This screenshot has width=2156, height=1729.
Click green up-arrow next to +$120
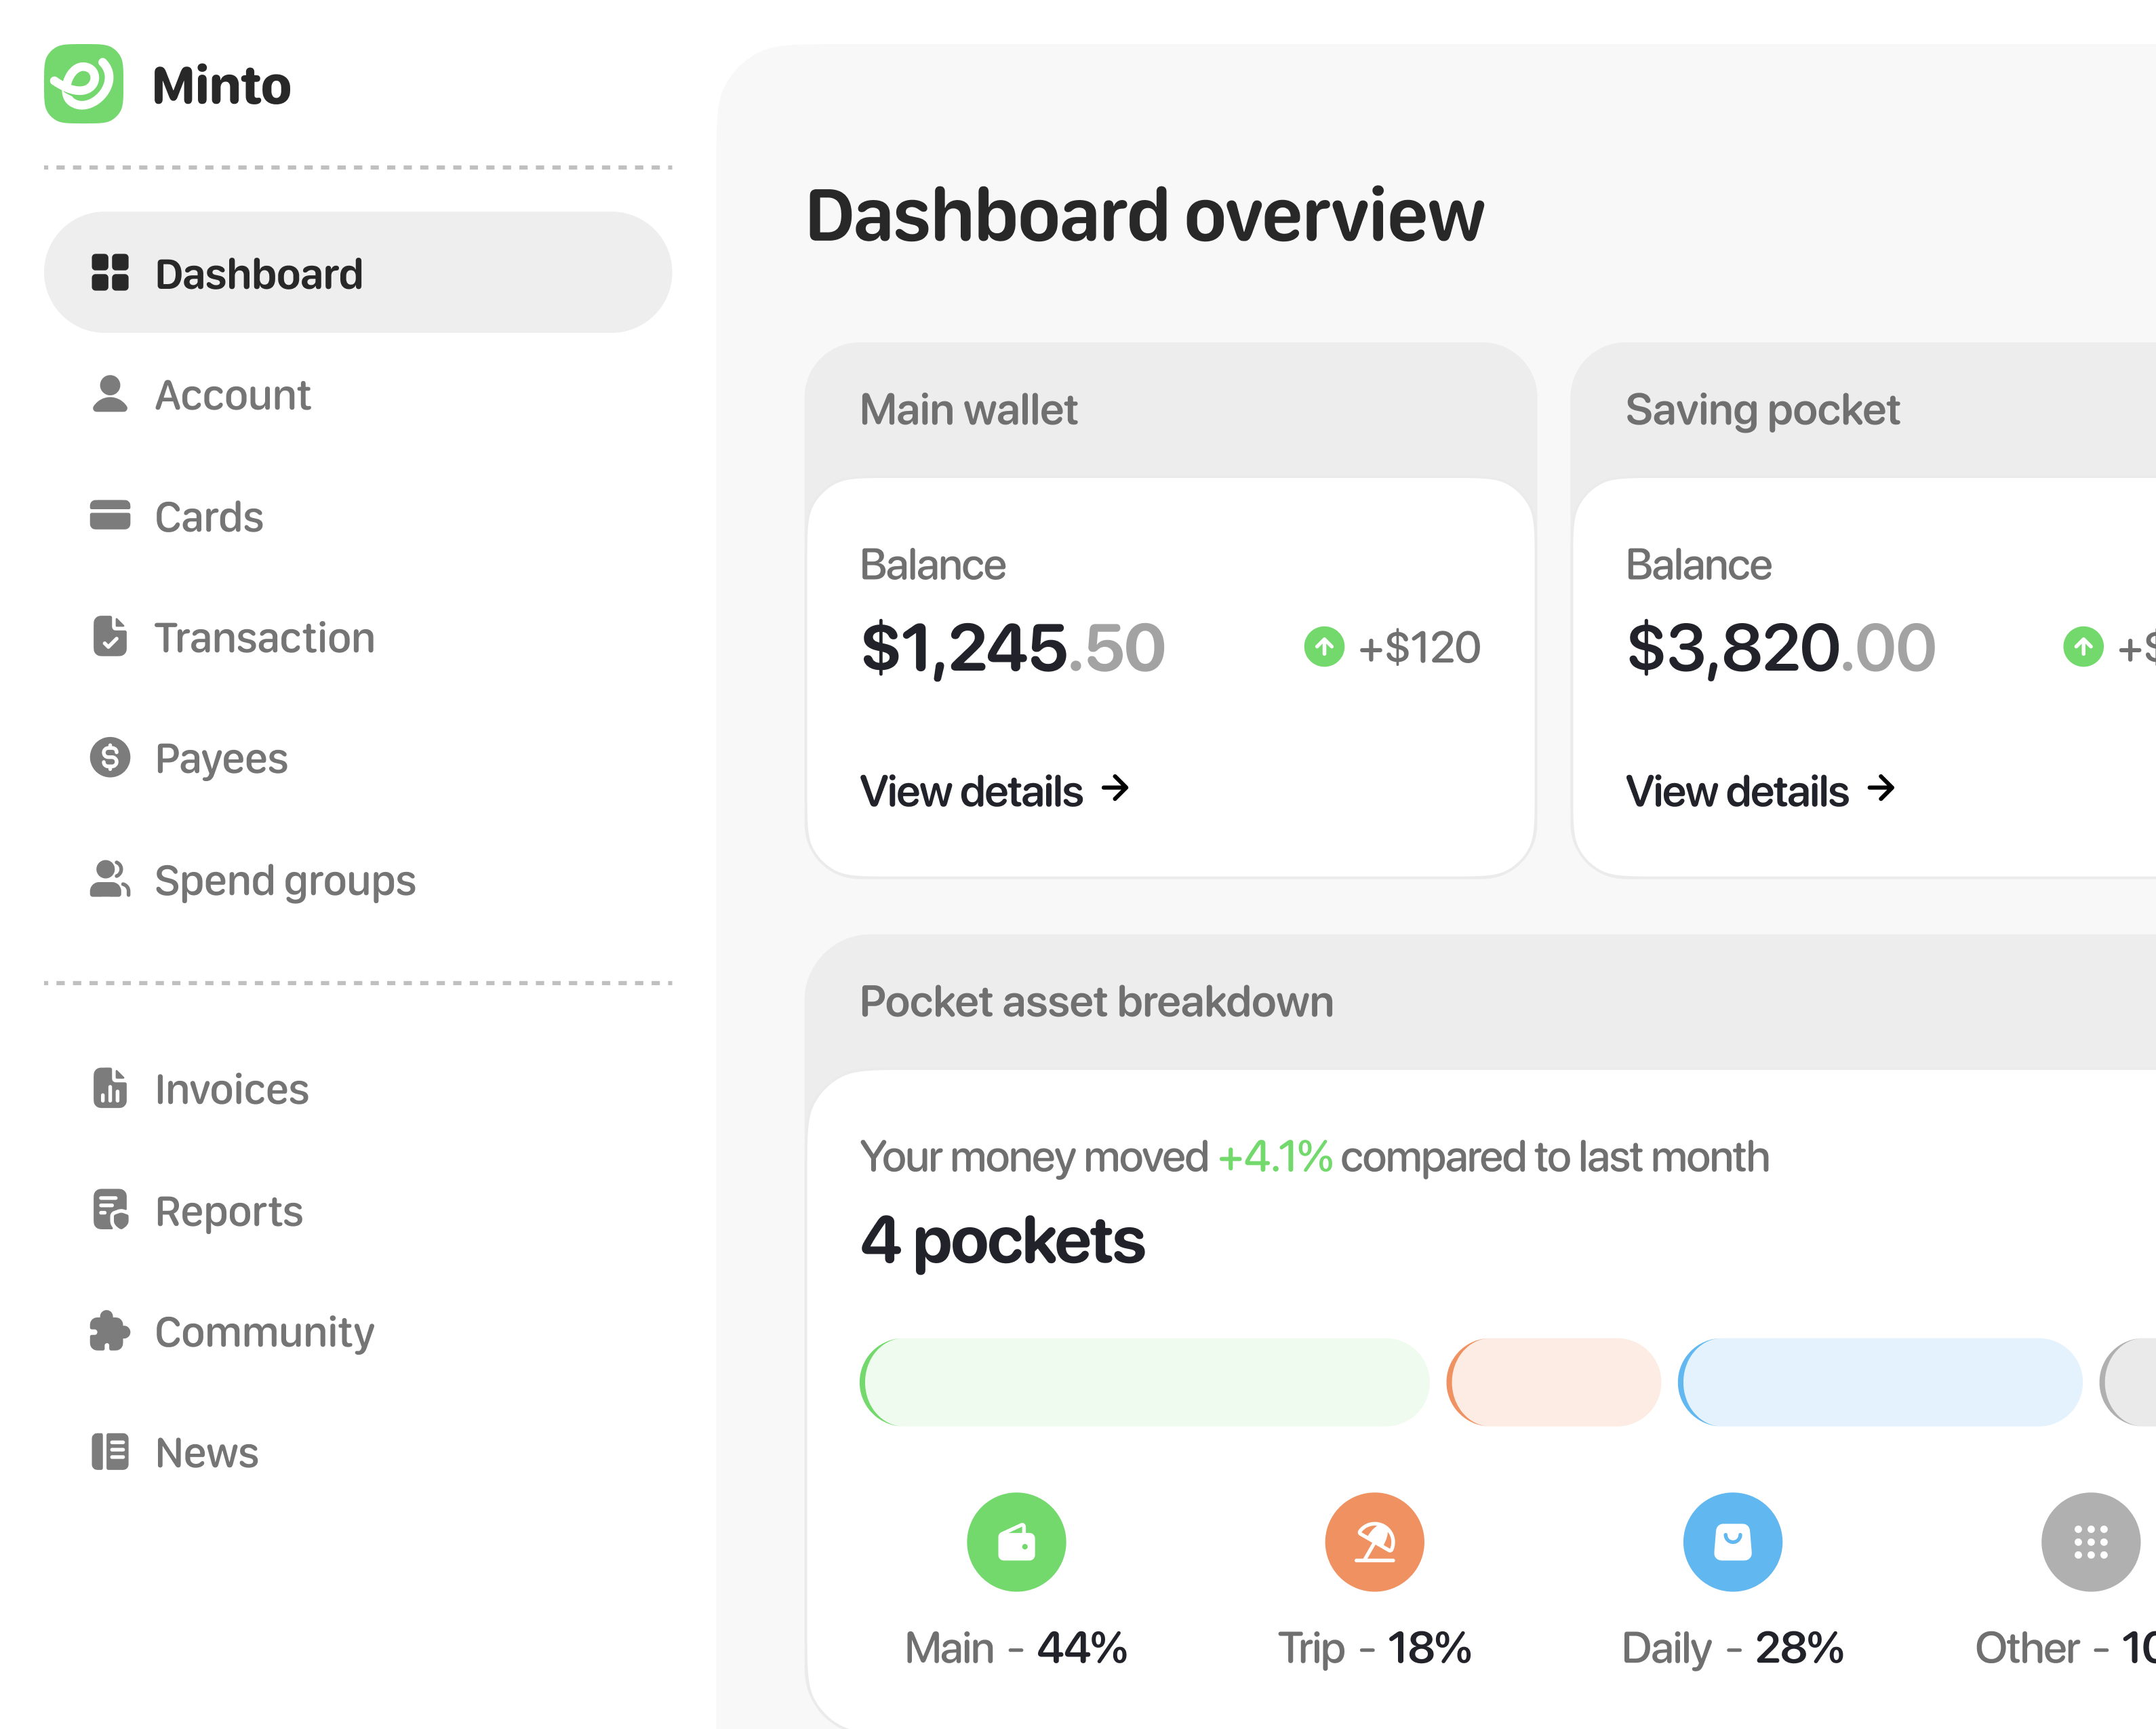(x=1324, y=647)
